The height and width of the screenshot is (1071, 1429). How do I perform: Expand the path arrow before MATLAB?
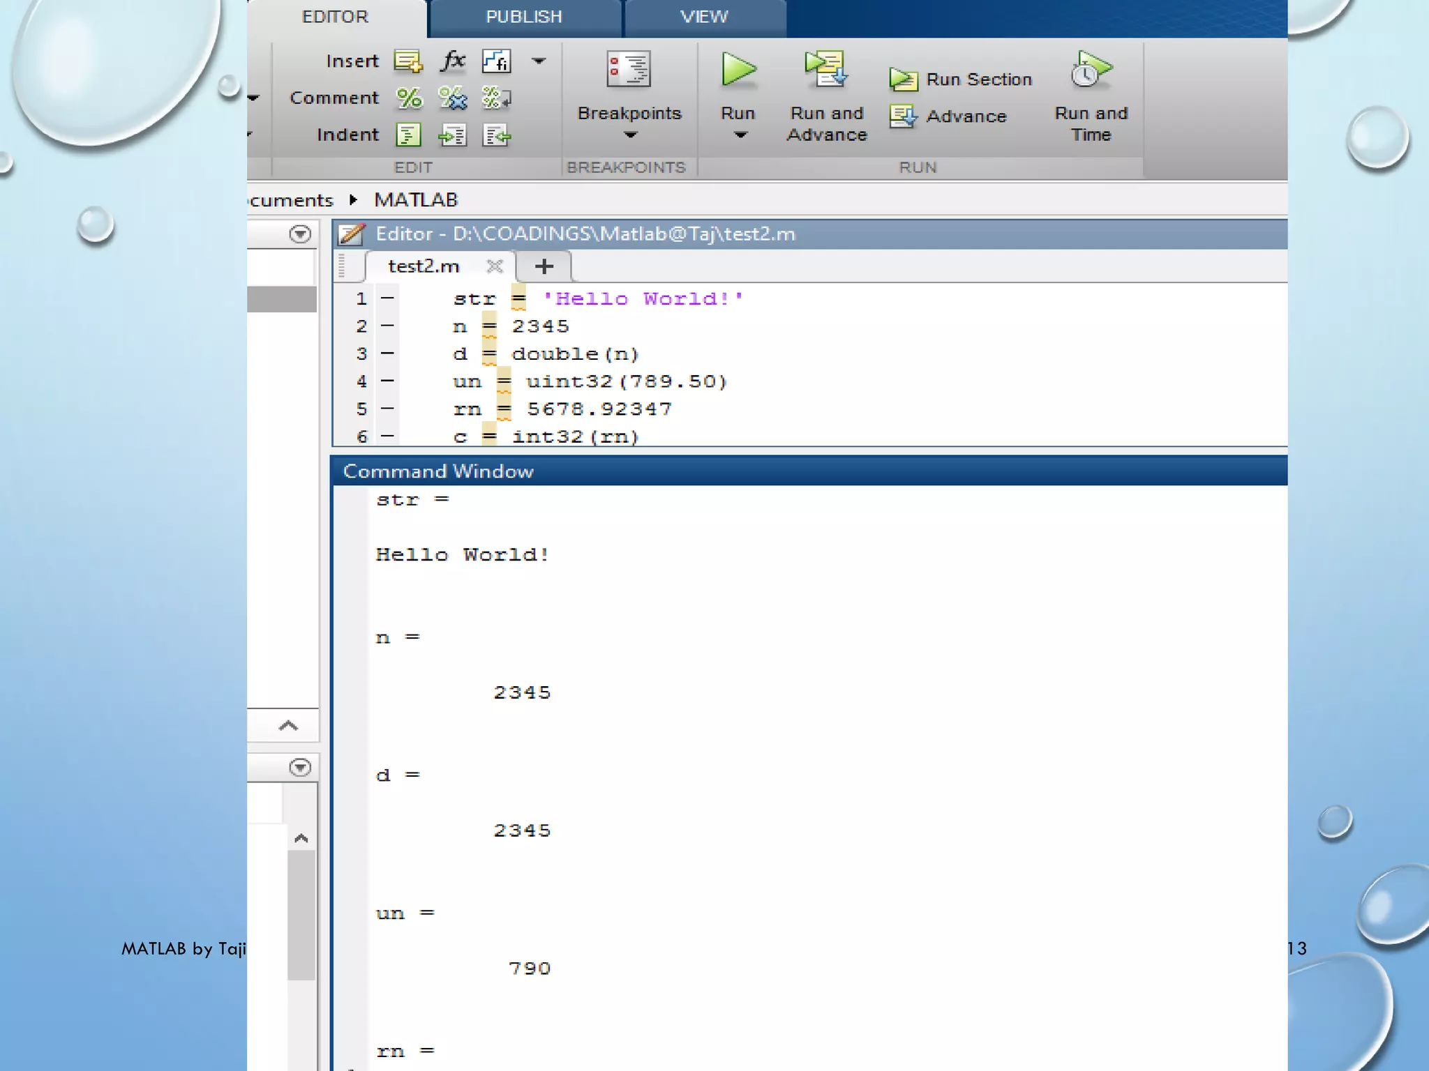pyautogui.click(x=353, y=200)
